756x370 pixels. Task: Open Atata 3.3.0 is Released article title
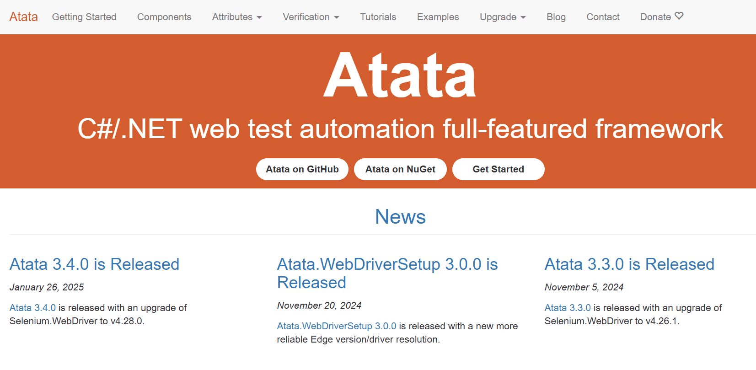(629, 264)
